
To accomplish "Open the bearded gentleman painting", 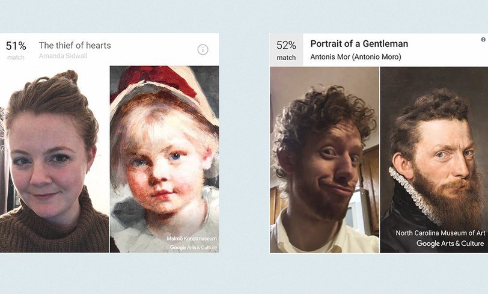I will pyautogui.click(x=434, y=150).
